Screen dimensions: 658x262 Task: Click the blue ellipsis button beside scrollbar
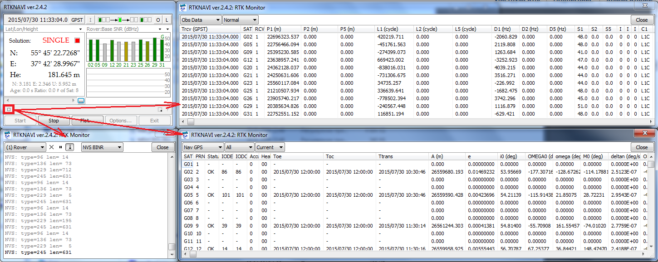pos(81,101)
